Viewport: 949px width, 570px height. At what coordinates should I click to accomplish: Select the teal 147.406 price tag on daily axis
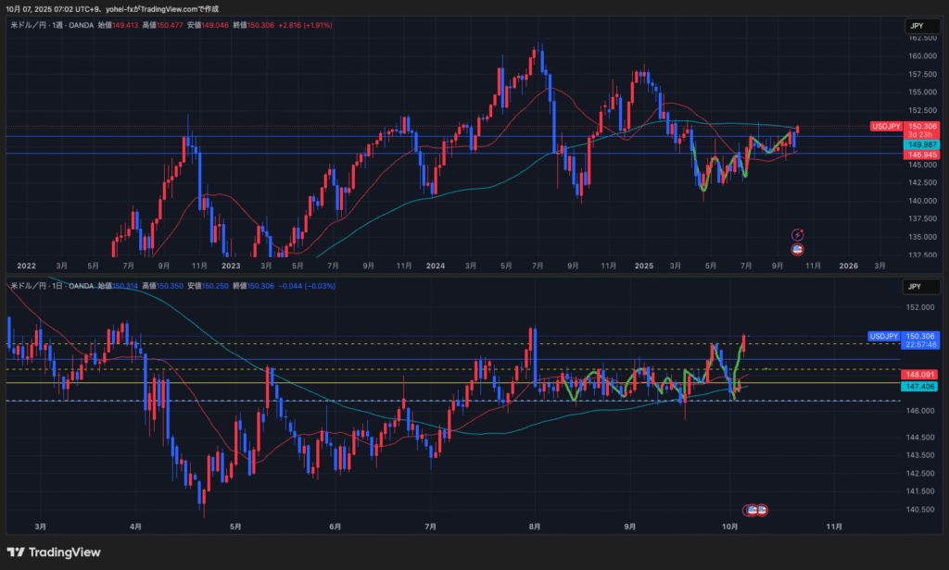coord(922,386)
